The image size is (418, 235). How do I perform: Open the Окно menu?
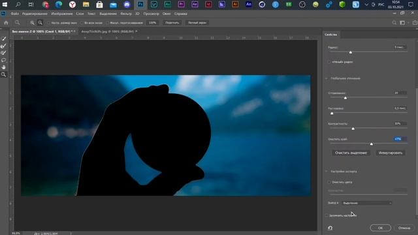point(167,14)
